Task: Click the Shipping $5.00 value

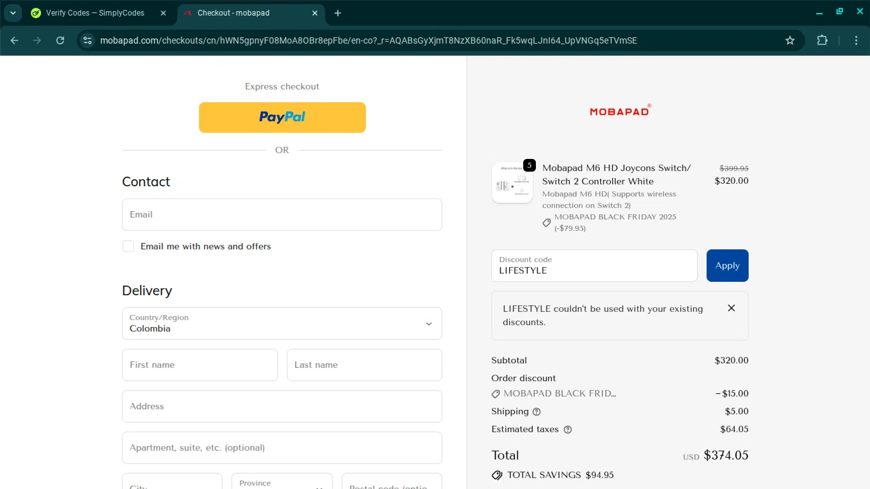Action: pos(737,411)
